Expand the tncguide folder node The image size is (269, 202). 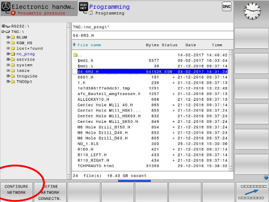(8, 76)
